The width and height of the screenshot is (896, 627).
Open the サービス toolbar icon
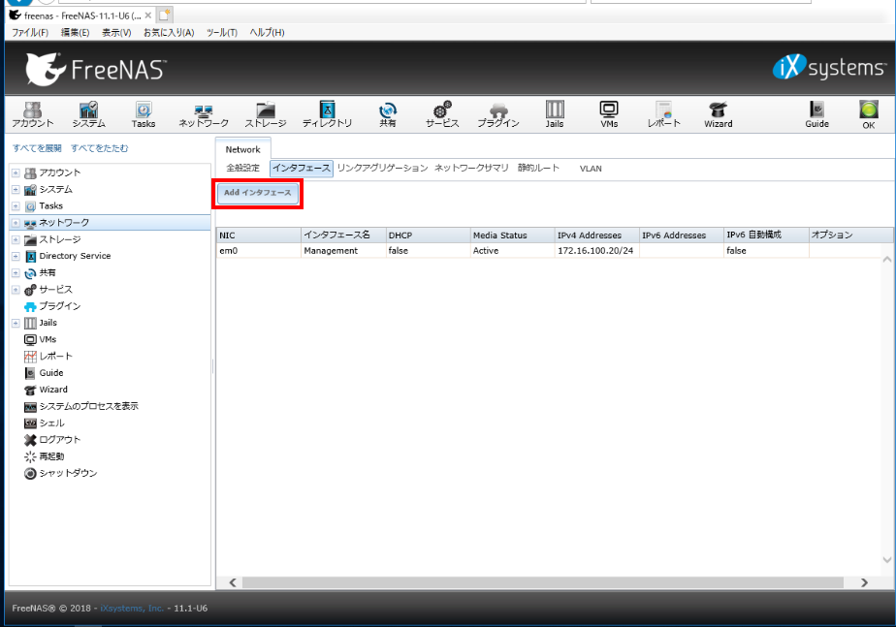(442, 114)
